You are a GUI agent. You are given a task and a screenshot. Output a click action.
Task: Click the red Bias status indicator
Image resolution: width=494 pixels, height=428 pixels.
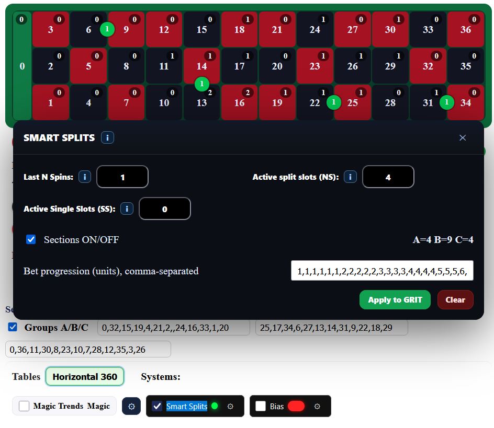pyautogui.click(x=296, y=406)
